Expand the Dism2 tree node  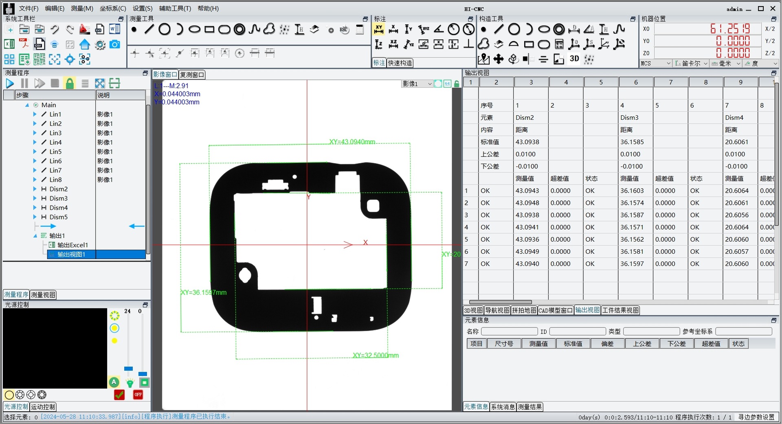[35, 189]
